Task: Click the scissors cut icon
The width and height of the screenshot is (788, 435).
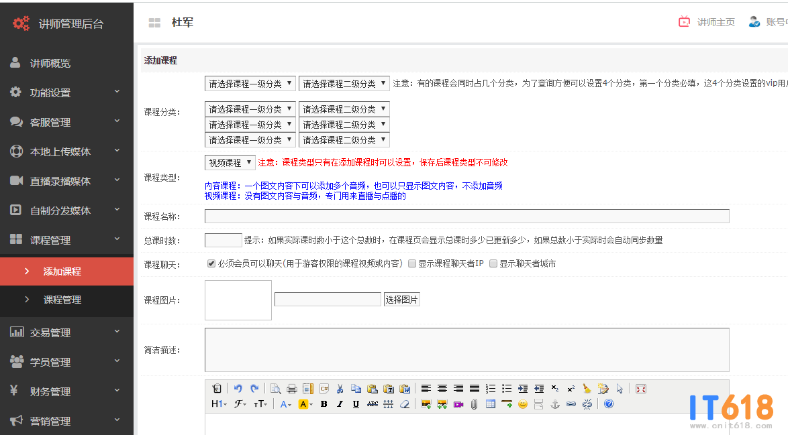Action: (x=340, y=389)
